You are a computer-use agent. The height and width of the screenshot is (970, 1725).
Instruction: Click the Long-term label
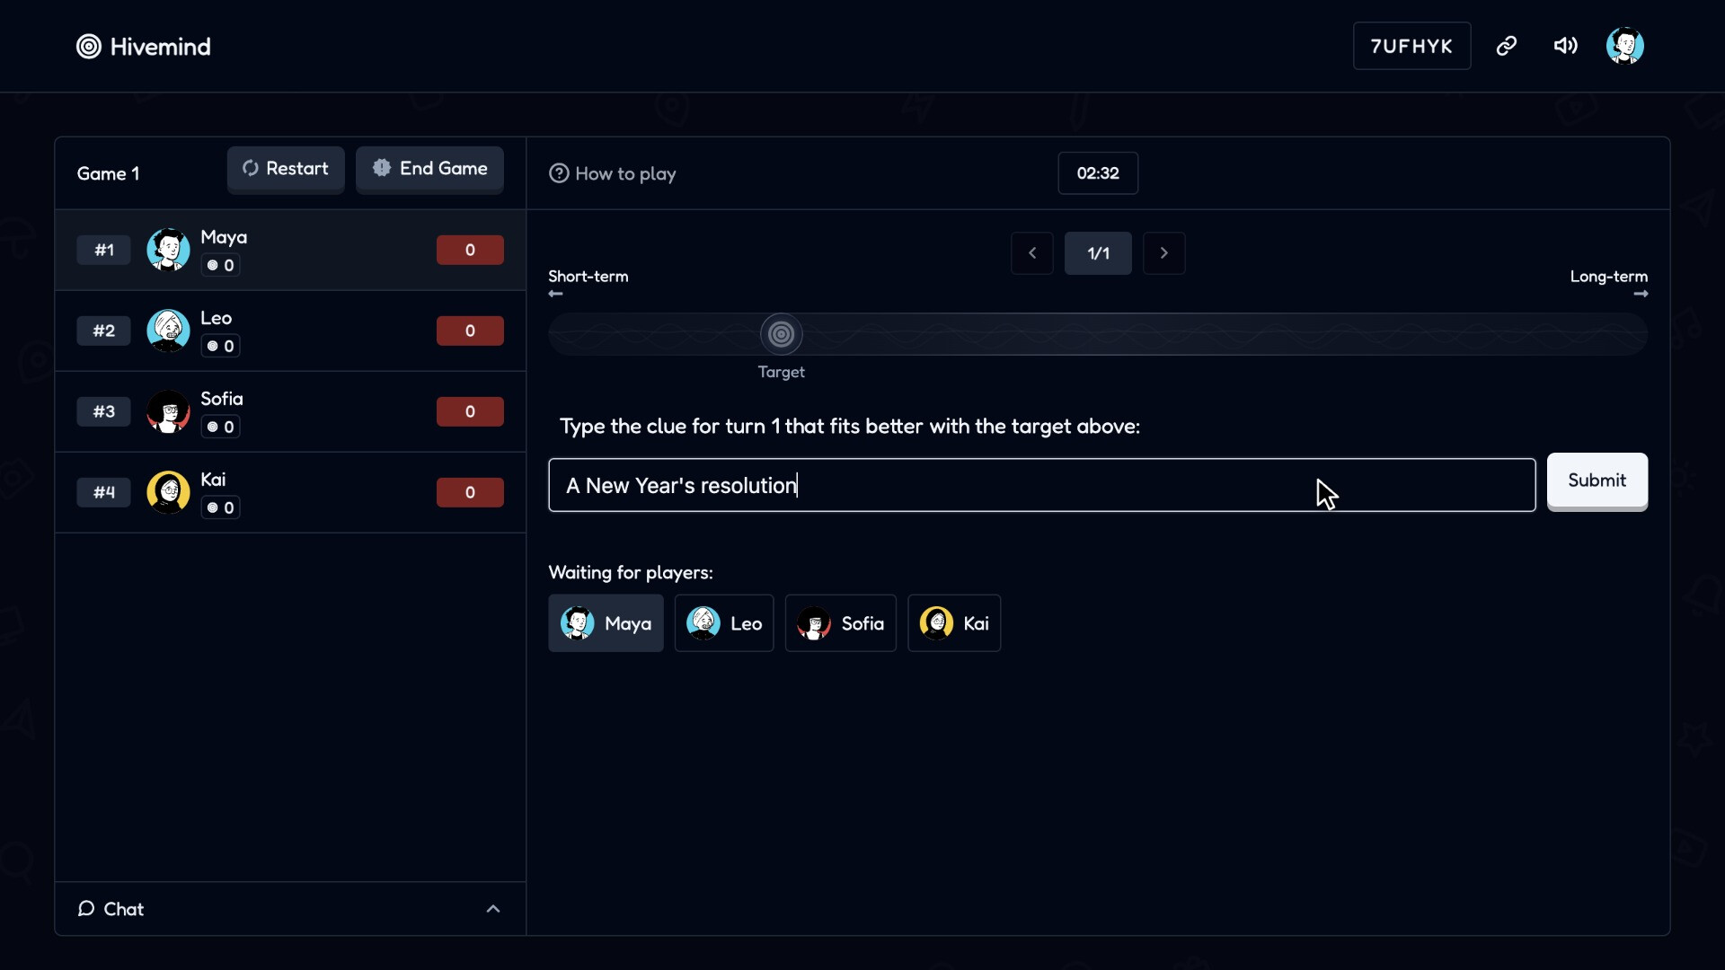pos(1609,277)
